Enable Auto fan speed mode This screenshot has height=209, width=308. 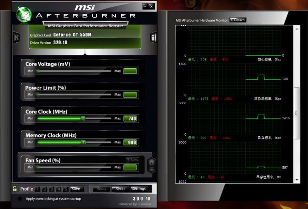[x=132, y=160]
